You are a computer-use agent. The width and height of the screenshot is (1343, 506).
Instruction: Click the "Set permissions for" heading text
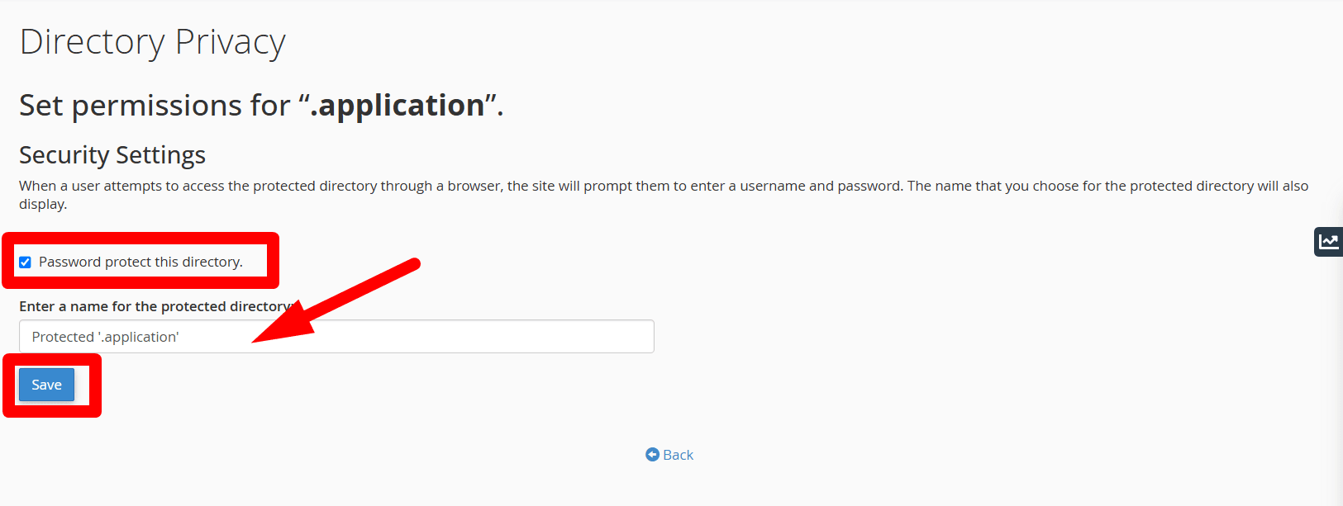pyautogui.click(x=155, y=106)
